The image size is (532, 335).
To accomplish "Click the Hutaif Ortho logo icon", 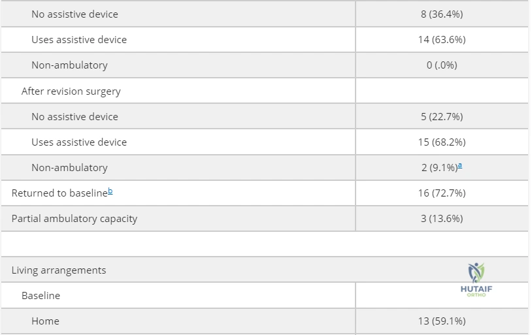I will (476, 273).
